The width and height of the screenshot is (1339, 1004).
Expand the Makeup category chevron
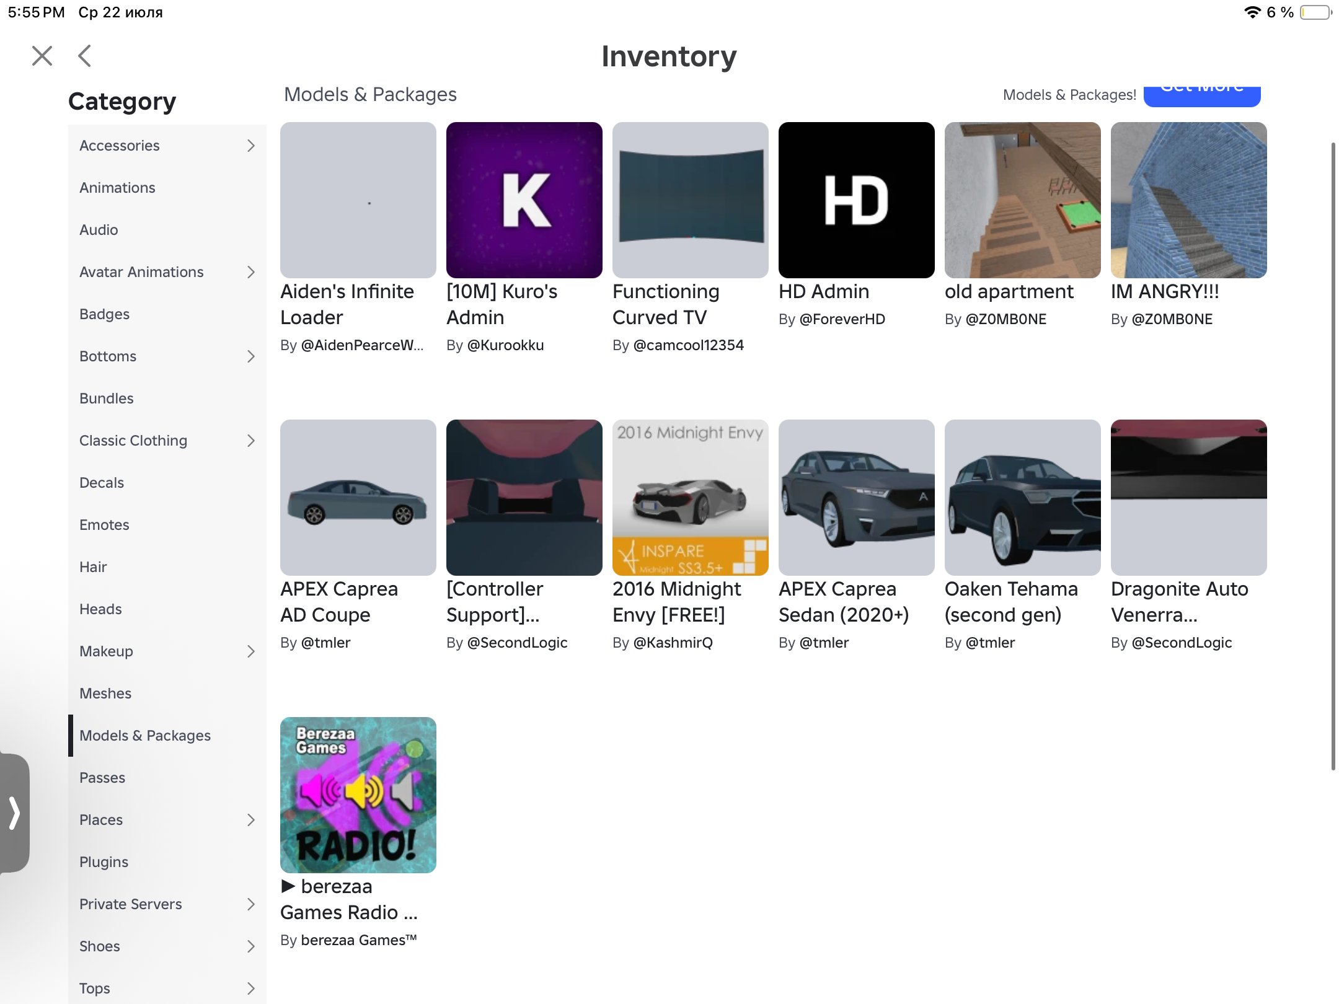click(x=250, y=651)
